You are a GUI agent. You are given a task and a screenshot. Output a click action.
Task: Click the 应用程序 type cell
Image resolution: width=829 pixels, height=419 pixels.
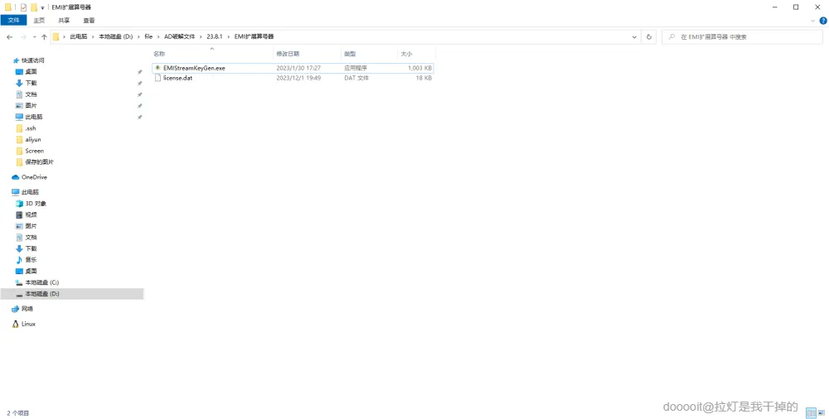[356, 68]
